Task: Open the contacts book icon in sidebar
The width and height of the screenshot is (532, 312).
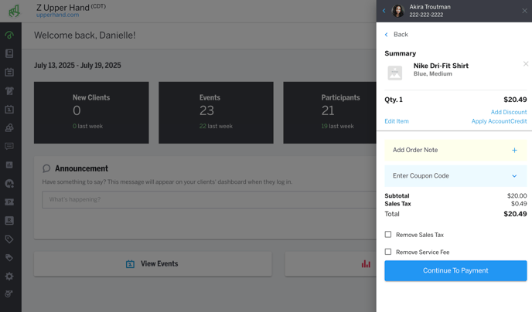Action: click(x=9, y=53)
